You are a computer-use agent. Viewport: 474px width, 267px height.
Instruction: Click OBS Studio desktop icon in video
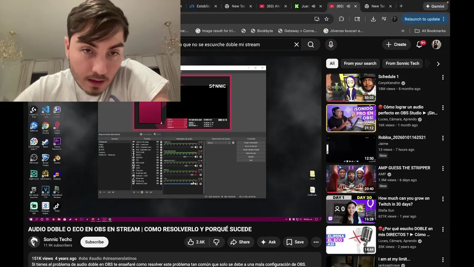[x=34, y=159]
